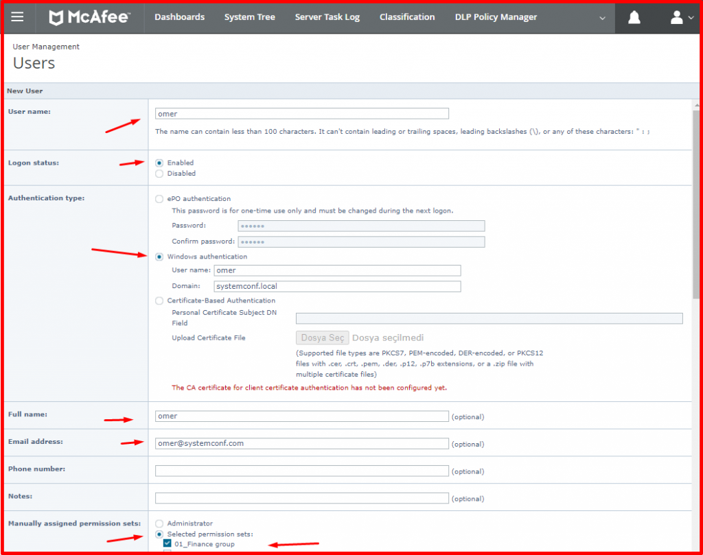This screenshot has height=555, width=703.
Task: Open the Server Task Log
Action: [x=327, y=16]
